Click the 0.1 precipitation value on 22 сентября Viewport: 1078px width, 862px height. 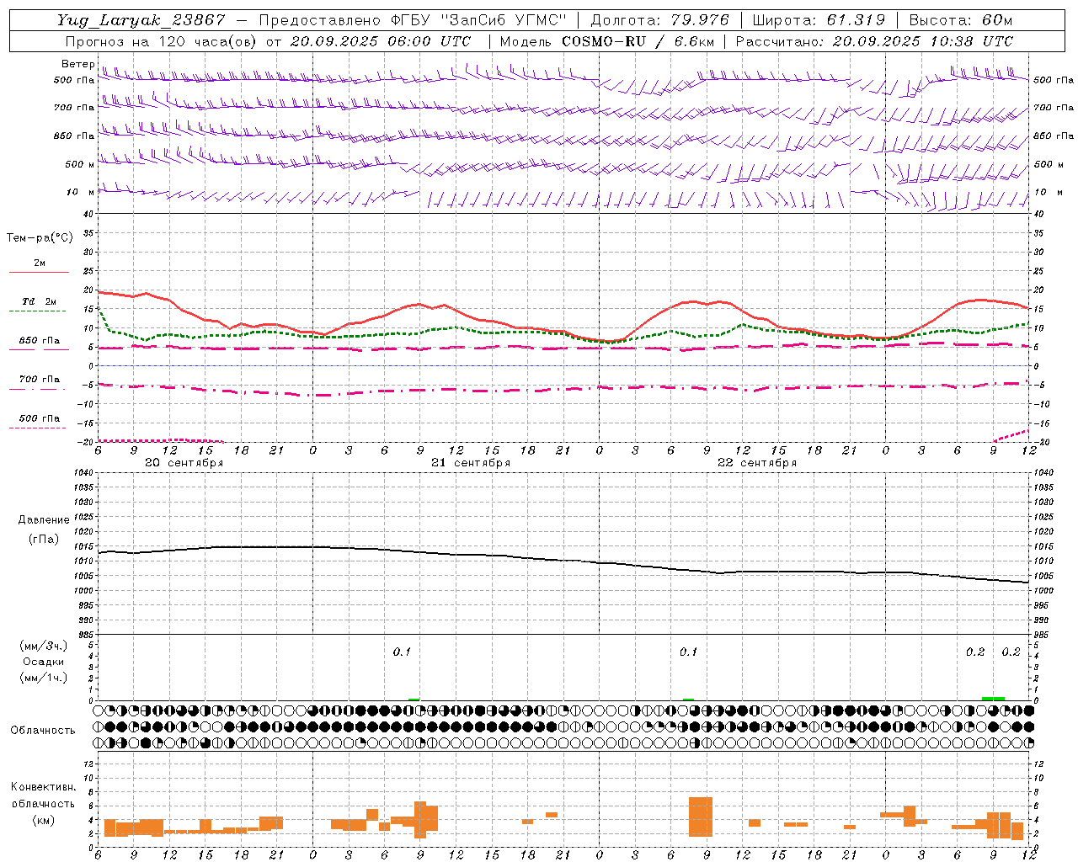pos(689,652)
